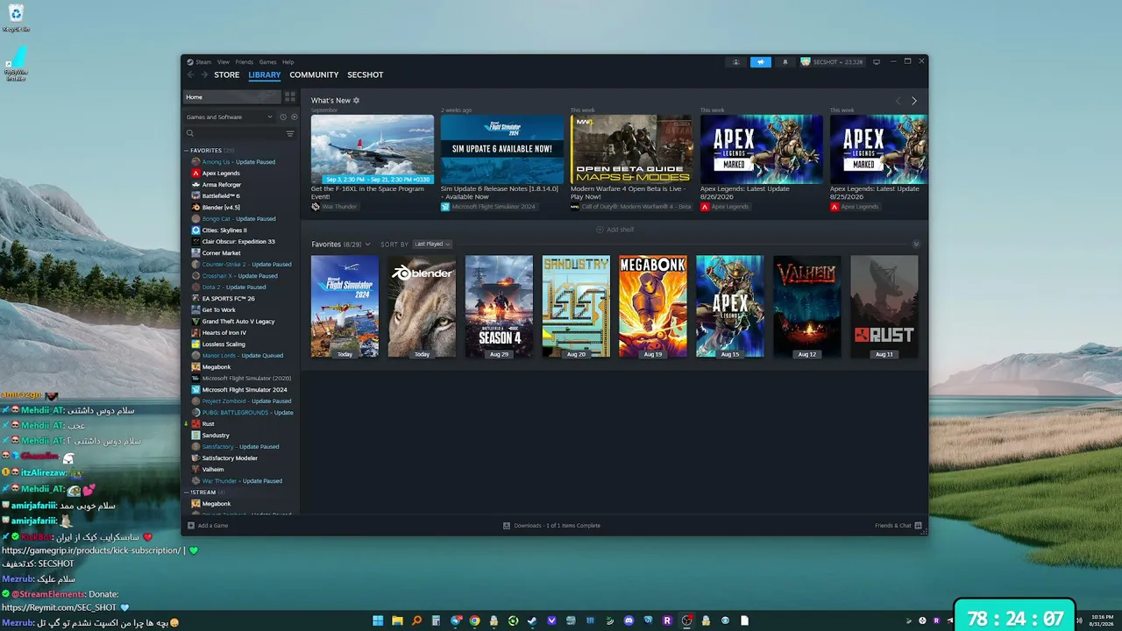Viewport: 1122px width, 631px height.
Task: Open File Explorer from the taskbar
Action: click(397, 620)
